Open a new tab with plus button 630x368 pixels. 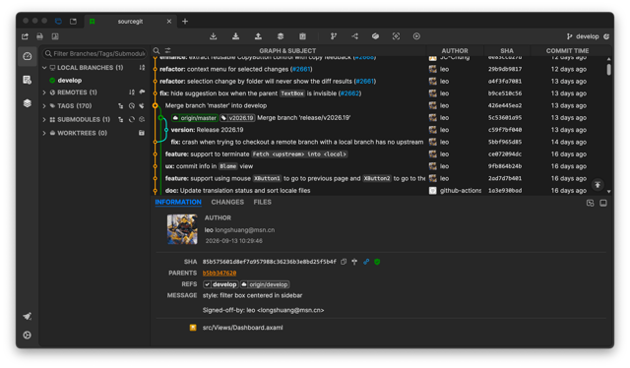point(185,22)
